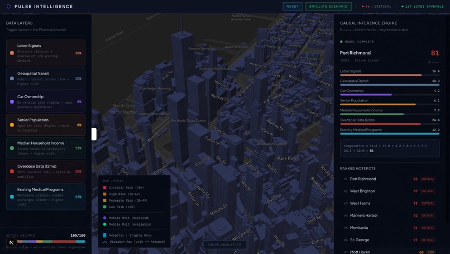Screen dimensions: 450x254
Task: Click the Critical Risk red legend swatch
Action: tap(105, 188)
